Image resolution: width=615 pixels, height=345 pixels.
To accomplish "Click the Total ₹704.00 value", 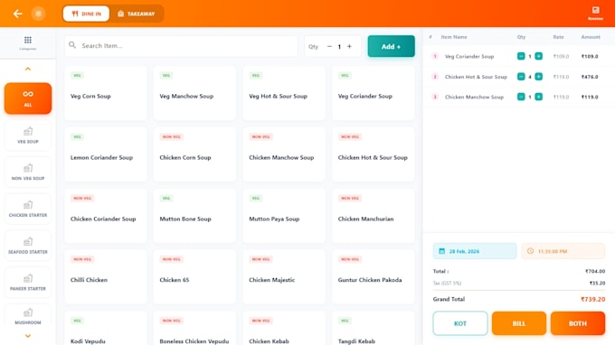I will (595, 271).
